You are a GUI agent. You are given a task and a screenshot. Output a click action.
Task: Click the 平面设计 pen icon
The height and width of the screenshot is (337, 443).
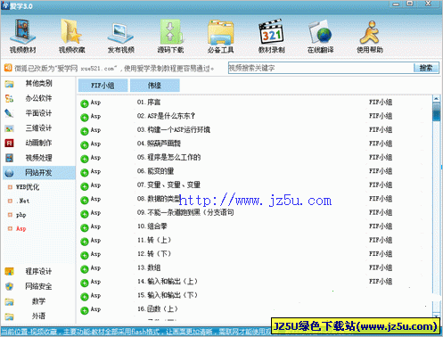9,113
